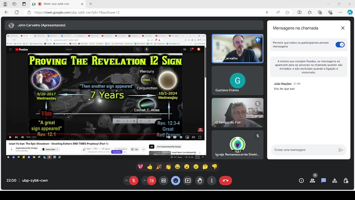This screenshot has height=200, width=355.
Task: Open browser essentials heart icon
Action: (x=330, y=12)
